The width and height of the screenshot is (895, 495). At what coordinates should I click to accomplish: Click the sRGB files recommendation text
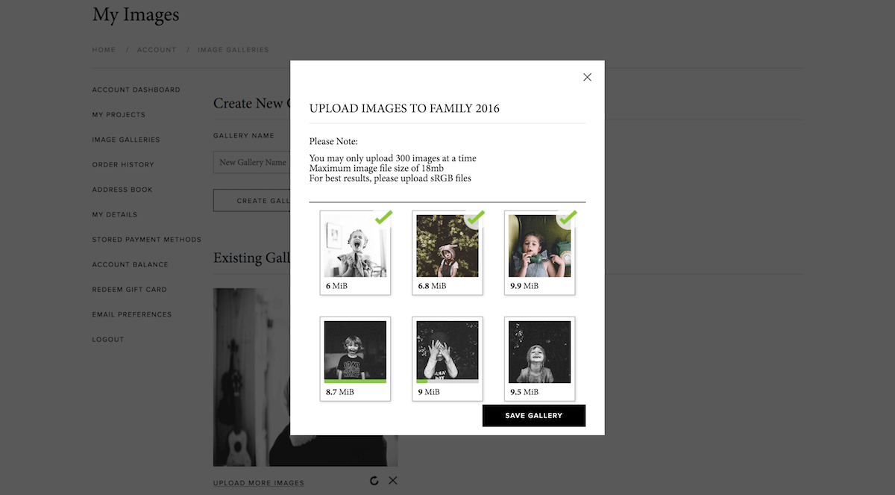(390, 178)
